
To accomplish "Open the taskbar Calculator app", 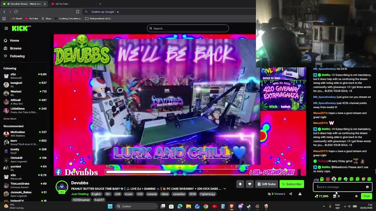I will pyautogui.click(x=223, y=206).
